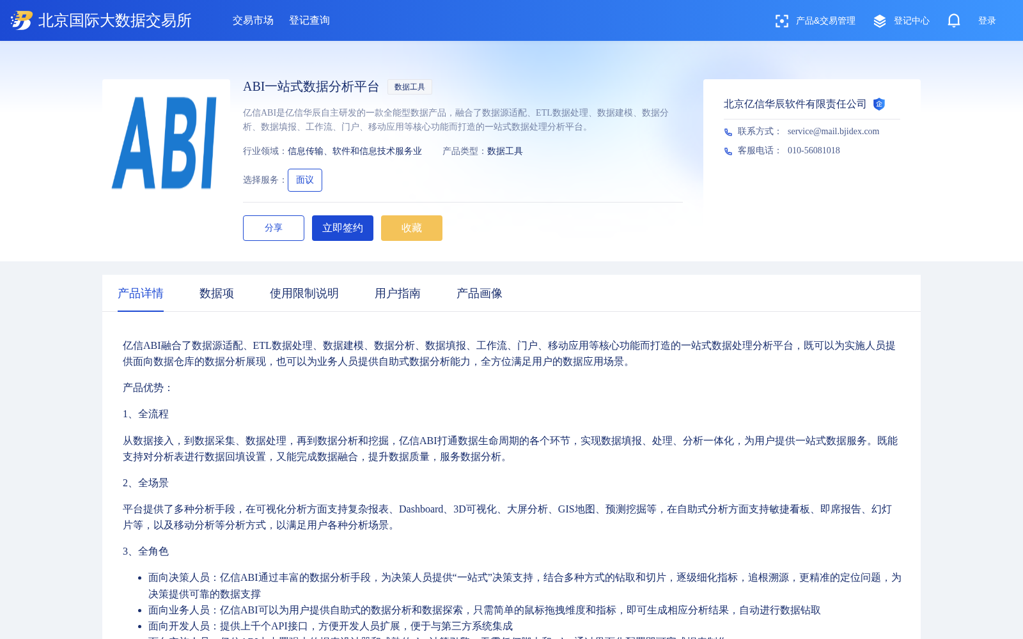This screenshot has width=1023, height=639.
Task: Switch to the 使用限制说明 tab
Action: click(x=304, y=293)
